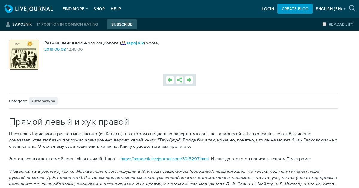Click the user icon before sapojnik link

click(x=124, y=43)
